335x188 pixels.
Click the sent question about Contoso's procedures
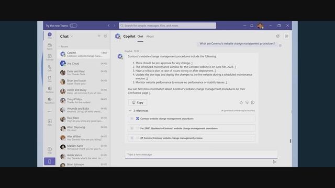(x=237, y=44)
